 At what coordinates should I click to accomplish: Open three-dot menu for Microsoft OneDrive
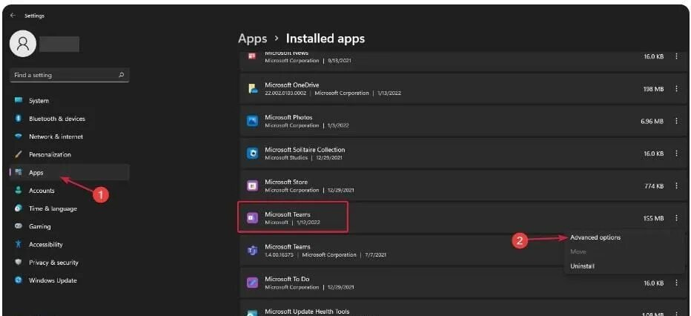tap(676, 89)
